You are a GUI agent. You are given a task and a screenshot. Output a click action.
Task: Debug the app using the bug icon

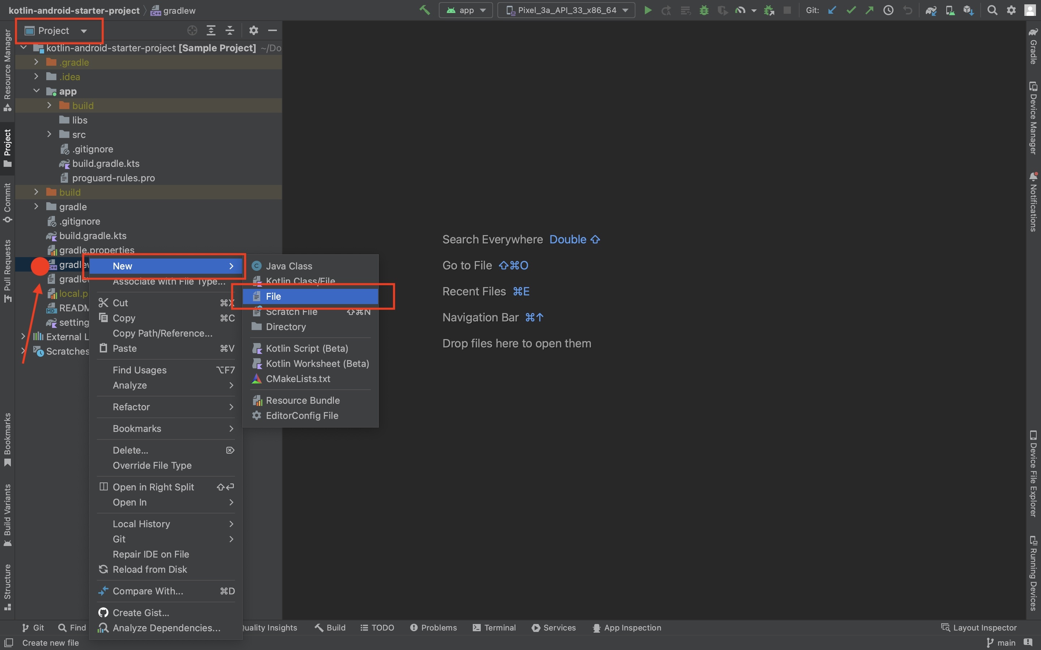click(x=704, y=10)
